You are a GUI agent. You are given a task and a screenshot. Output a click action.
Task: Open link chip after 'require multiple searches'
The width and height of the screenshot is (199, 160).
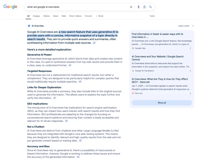[x=80, y=82]
